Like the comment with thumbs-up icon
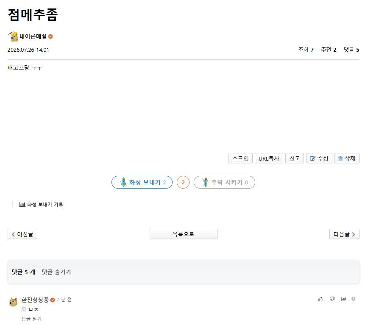The height and width of the screenshot is (325, 365). coord(320,299)
